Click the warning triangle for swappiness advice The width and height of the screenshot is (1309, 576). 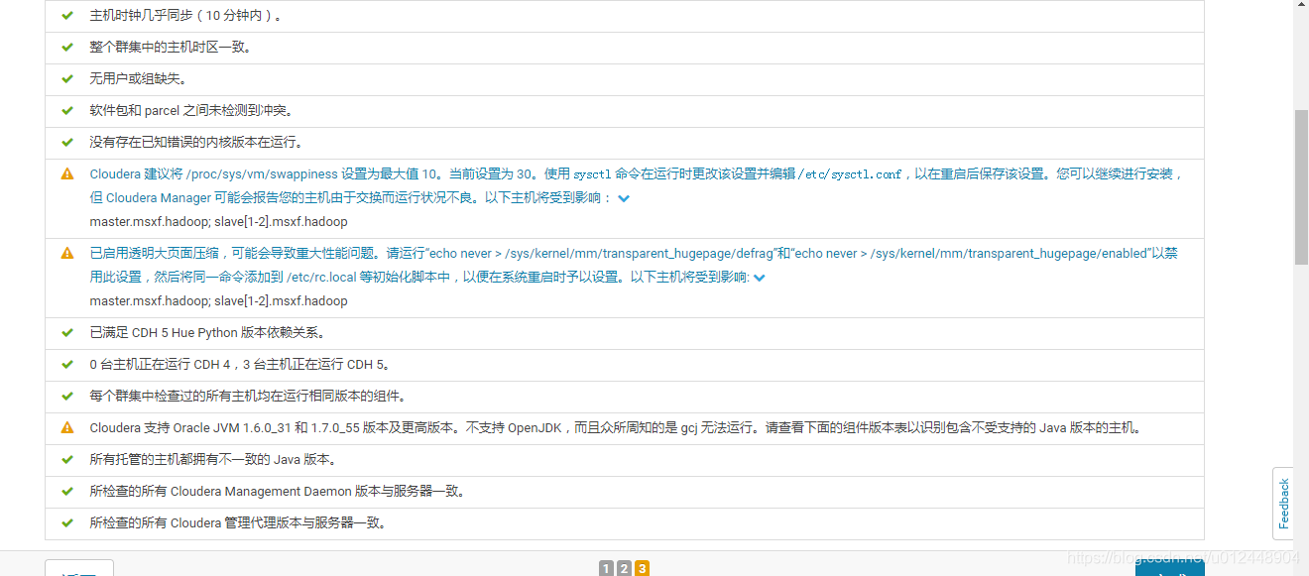67,174
